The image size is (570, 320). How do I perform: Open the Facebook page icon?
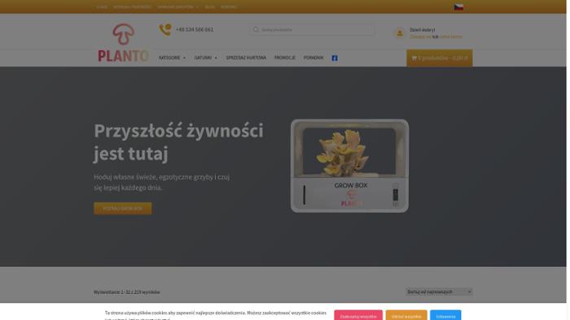pyautogui.click(x=335, y=58)
